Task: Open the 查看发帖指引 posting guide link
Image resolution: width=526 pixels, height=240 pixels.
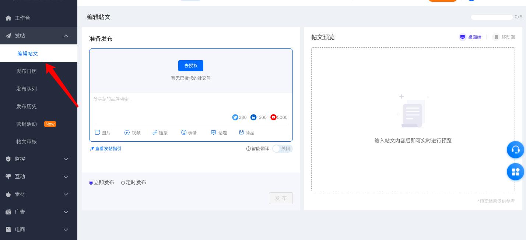Action: pos(106,149)
